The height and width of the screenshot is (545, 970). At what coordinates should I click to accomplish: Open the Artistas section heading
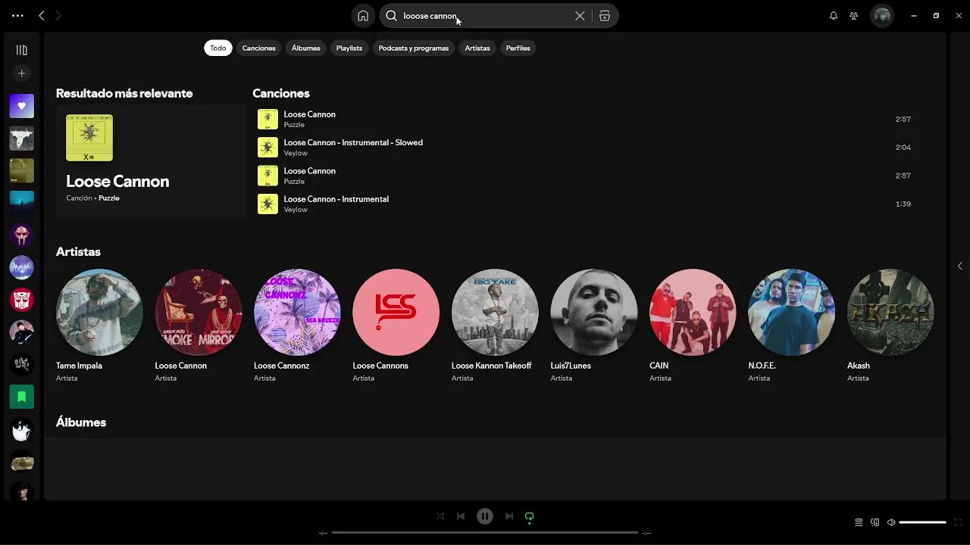[x=78, y=251]
